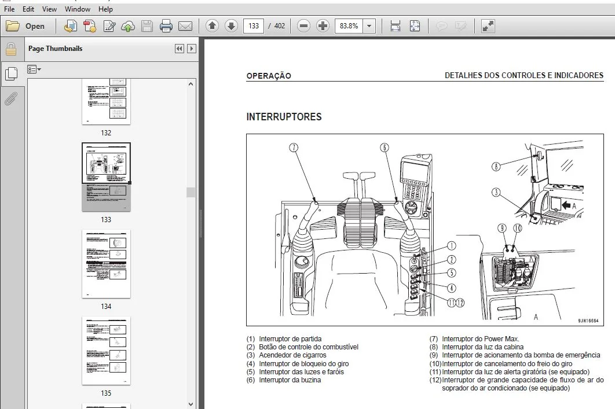Click thumbnail scrollbar up arrow
This screenshot has width=615, height=409.
(191, 84)
